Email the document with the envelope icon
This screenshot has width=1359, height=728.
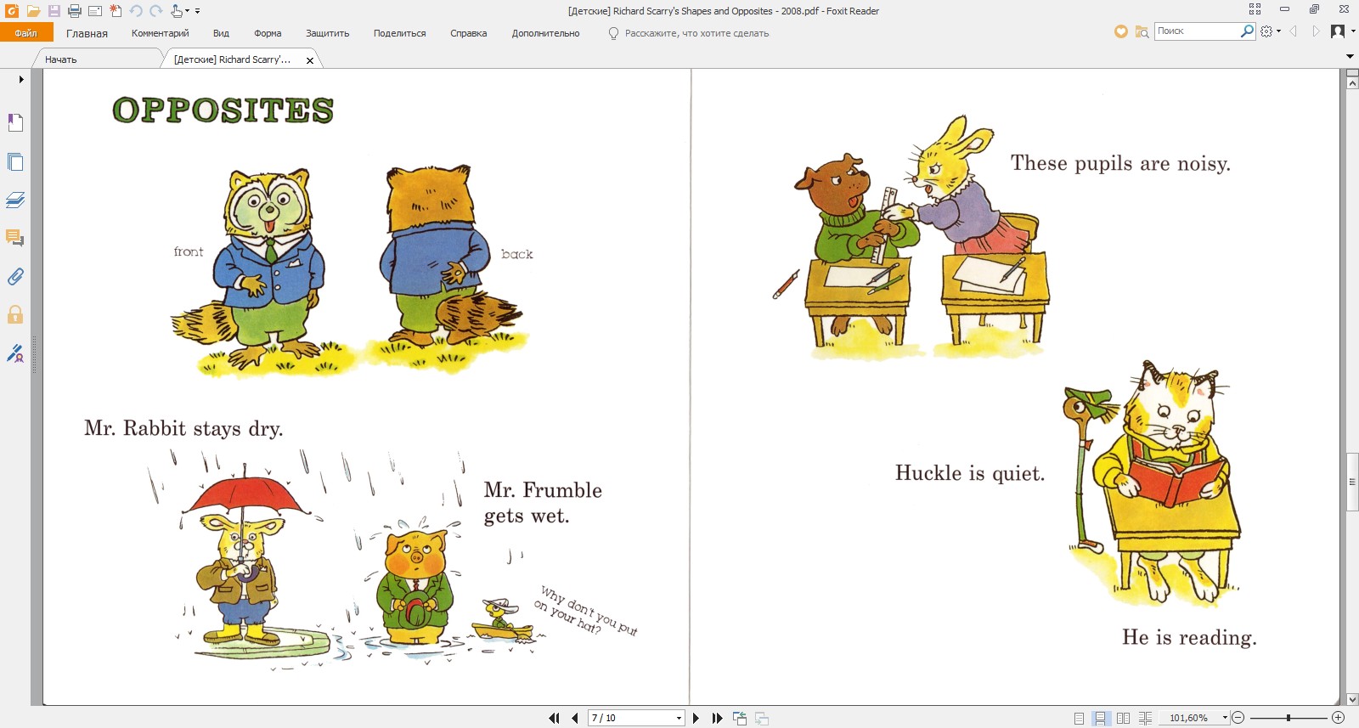tap(95, 11)
